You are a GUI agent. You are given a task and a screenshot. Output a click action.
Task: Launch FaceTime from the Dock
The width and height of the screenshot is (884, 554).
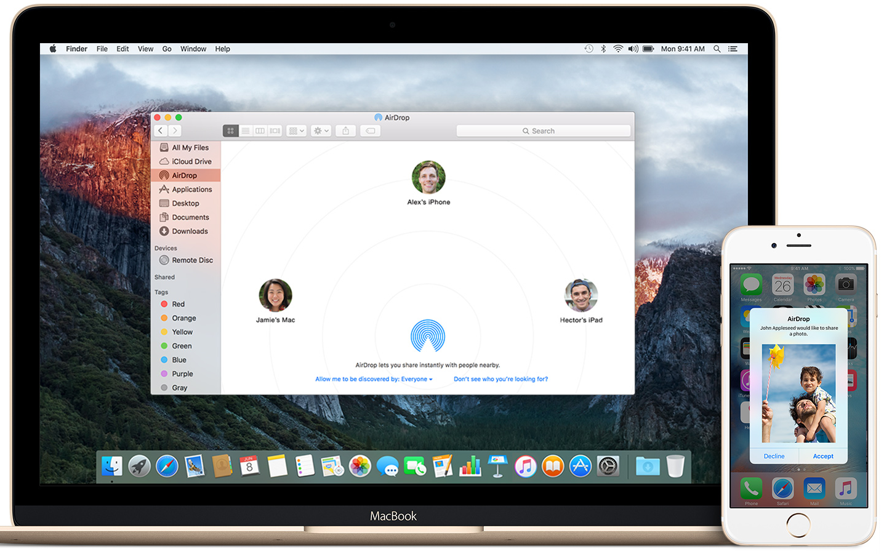click(415, 467)
